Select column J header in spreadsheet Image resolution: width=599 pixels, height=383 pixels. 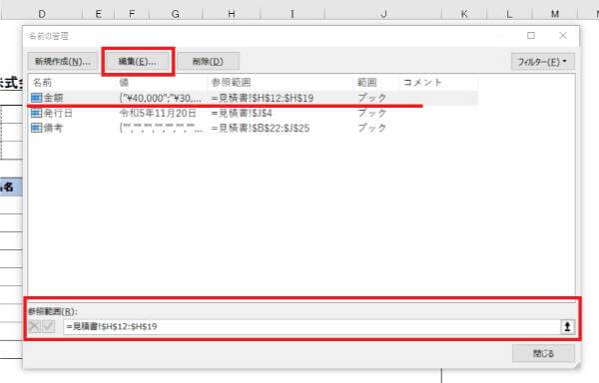383,14
